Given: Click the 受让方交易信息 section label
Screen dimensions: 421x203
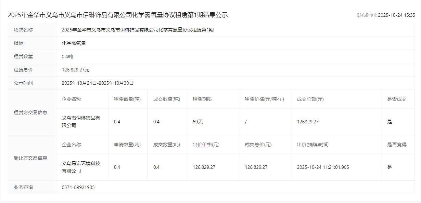Looking at the screenshot, I should pos(30,158).
